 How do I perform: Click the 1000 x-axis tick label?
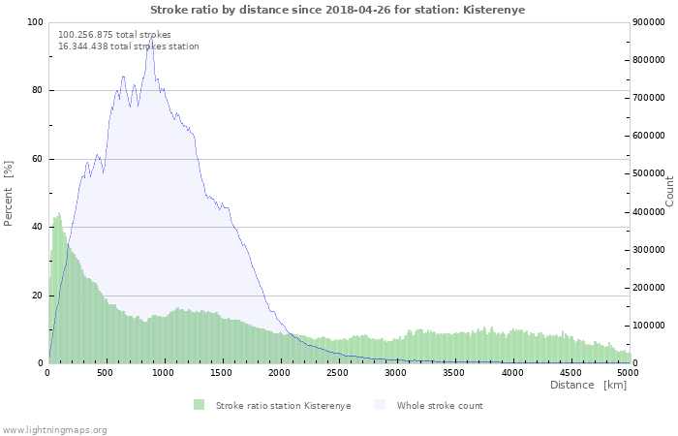(163, 373)
